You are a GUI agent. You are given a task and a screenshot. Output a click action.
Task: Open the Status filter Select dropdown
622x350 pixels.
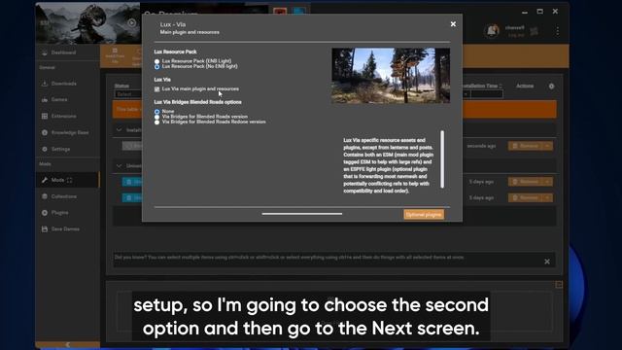(127, 94)
